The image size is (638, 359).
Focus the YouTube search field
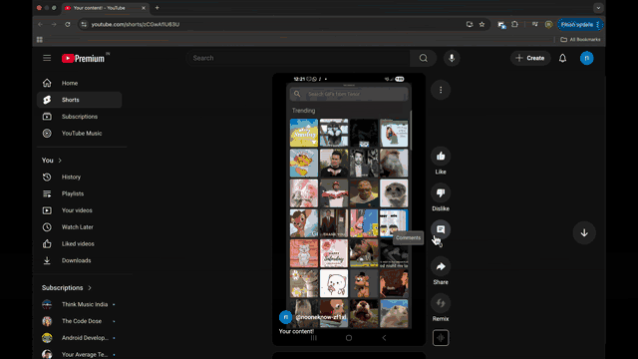click(x=298, y=58)
